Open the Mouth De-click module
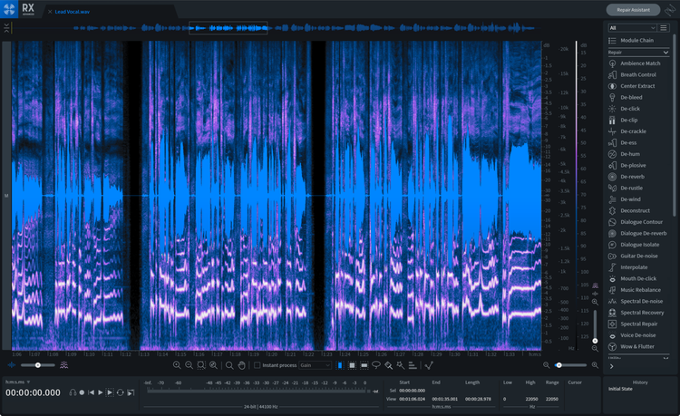 (x=638, y=278)
